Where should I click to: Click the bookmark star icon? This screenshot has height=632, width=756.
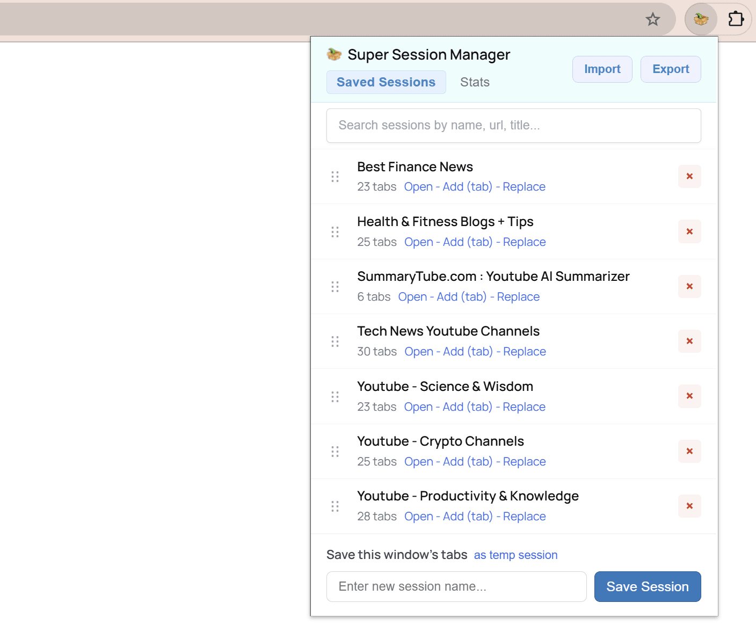tap(653, 19)
